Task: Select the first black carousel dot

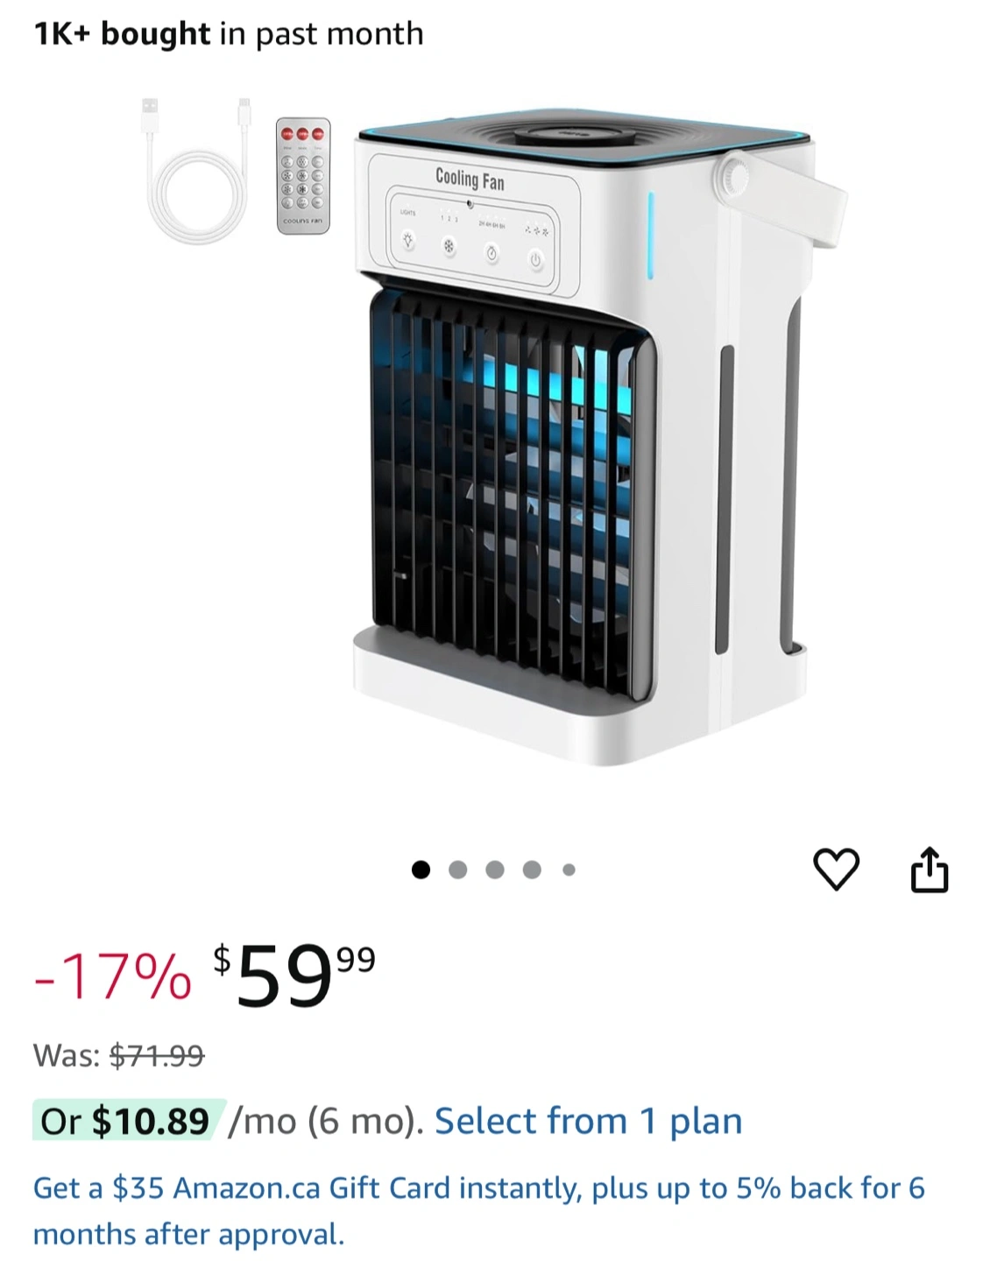Action: point(421,870)
